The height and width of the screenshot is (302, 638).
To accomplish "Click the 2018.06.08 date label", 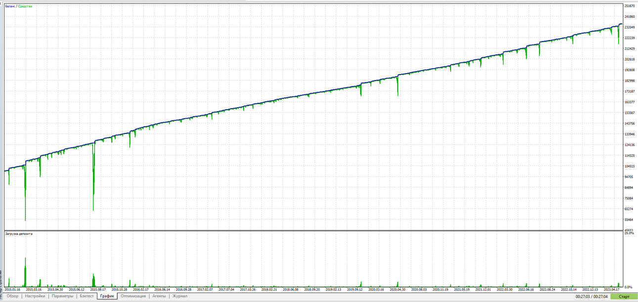I will click(x=290, y=290).
